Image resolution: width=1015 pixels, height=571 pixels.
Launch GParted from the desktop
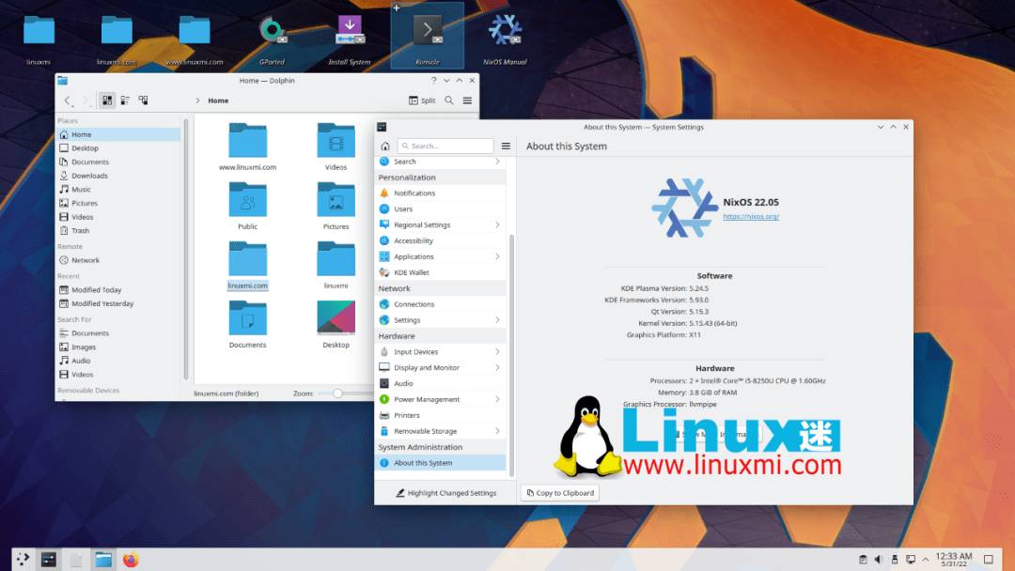point(273,30)
